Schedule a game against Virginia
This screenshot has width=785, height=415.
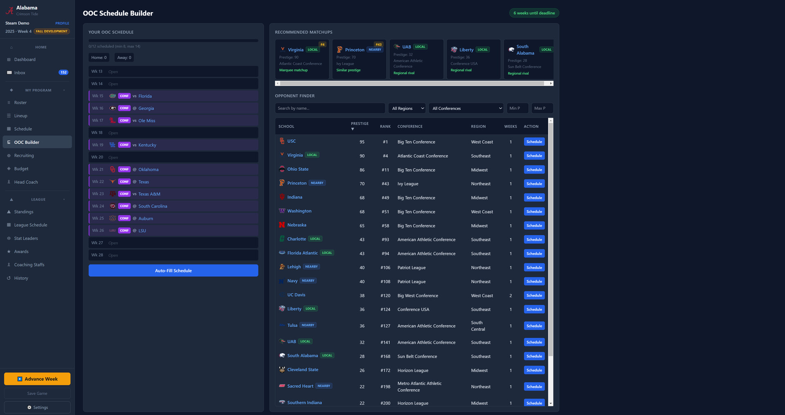(x=534, y=156)
